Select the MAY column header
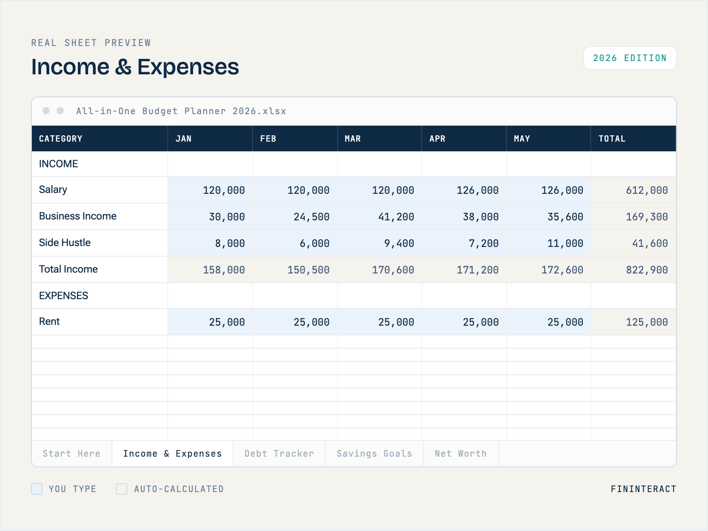The image size is (708, 531). [x=549, y=139]
